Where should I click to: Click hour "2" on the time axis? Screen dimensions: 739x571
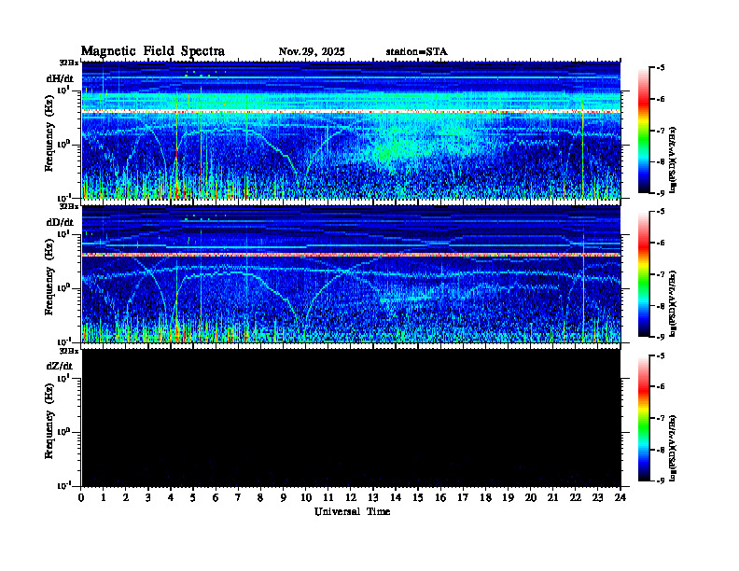[125, 498]
